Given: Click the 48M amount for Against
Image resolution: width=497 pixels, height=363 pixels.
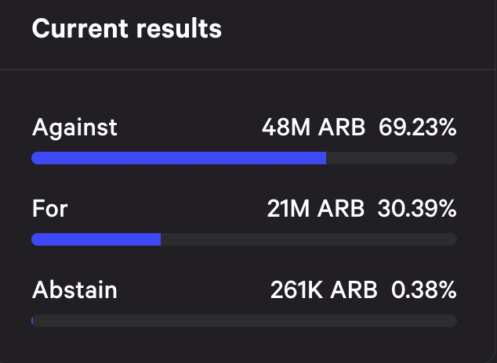Looking at the screenshot, I should click(x=286, y=128).
